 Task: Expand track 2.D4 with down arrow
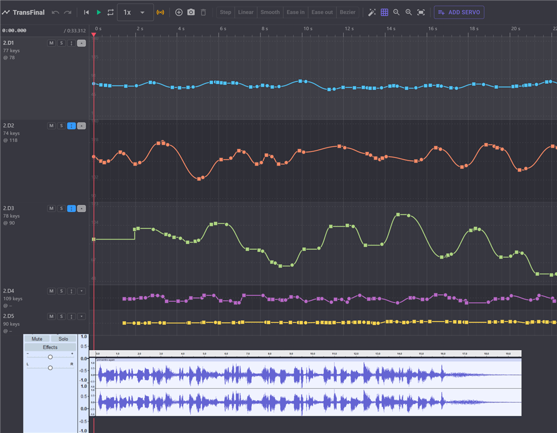tap(82, 291)
